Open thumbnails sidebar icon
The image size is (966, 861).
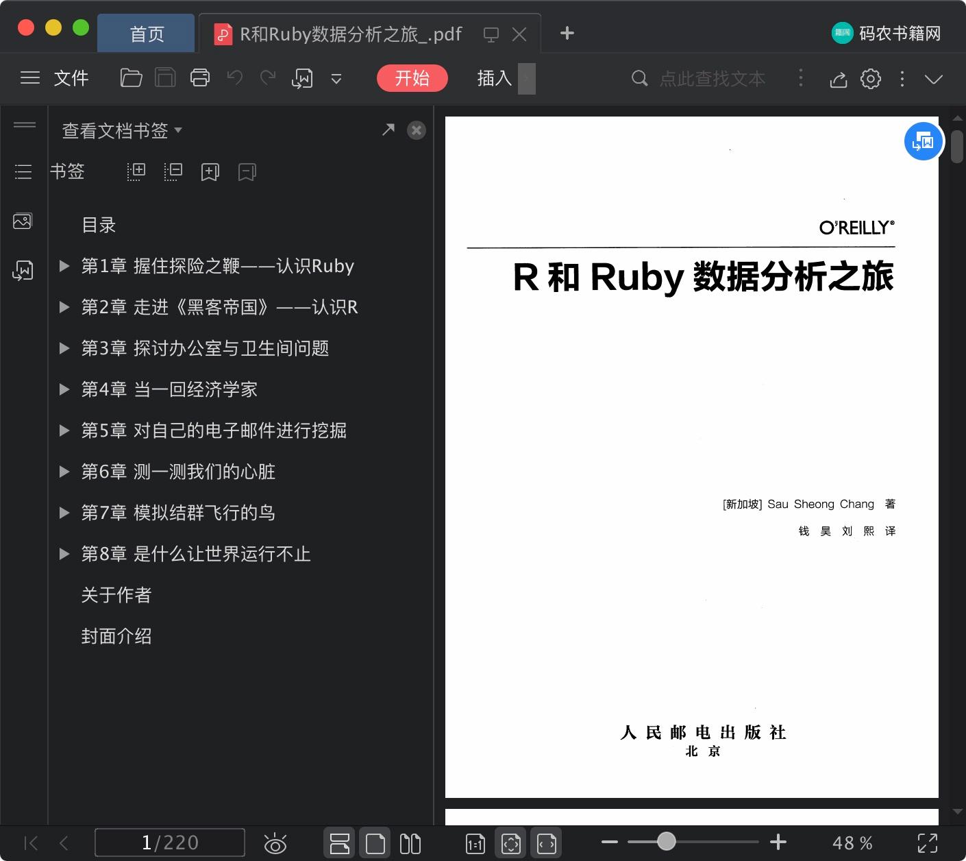[23, 221]
